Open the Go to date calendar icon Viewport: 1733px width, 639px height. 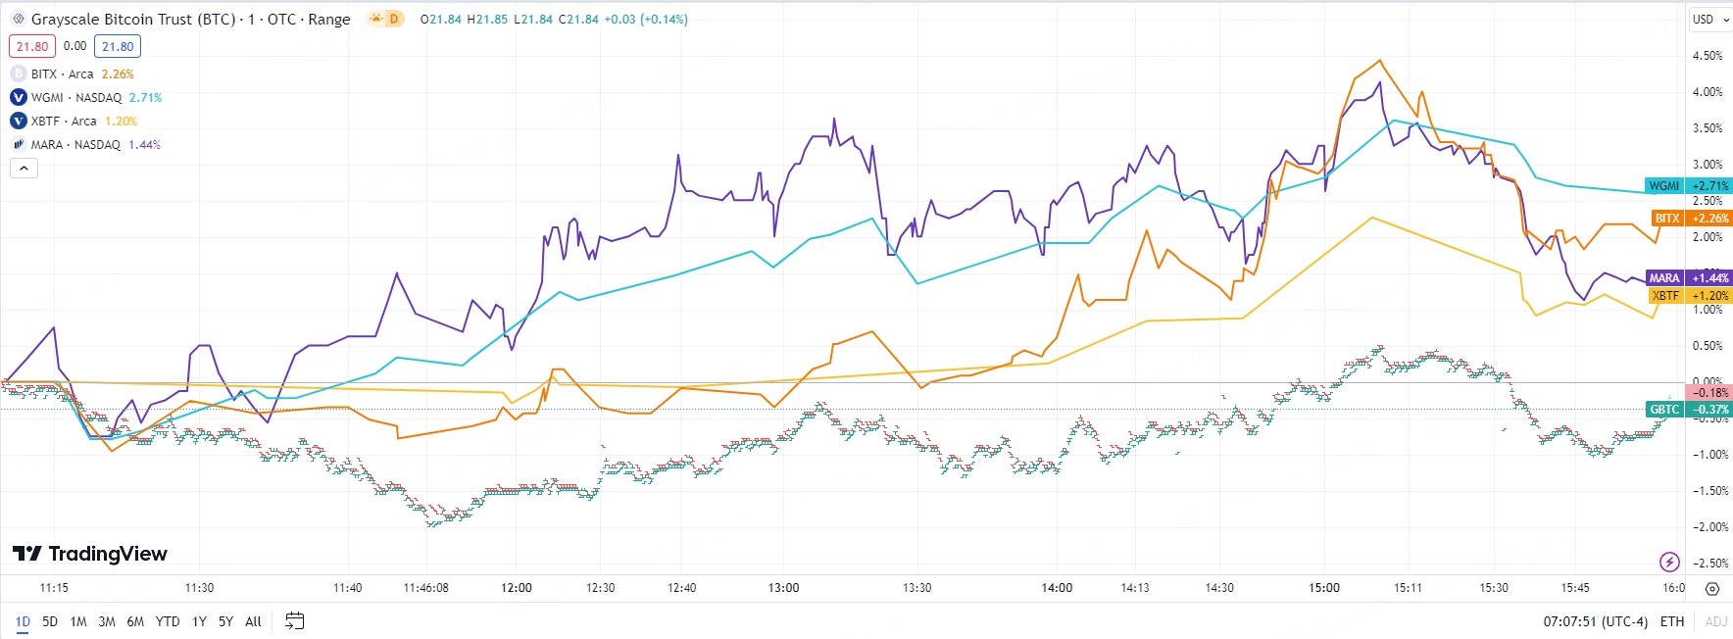[x=294, y=621]
